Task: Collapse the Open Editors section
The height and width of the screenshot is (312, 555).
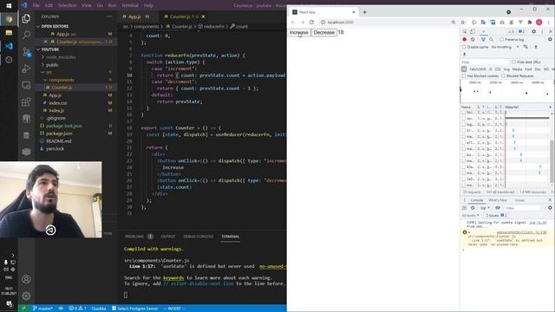Action: point(55,26)
